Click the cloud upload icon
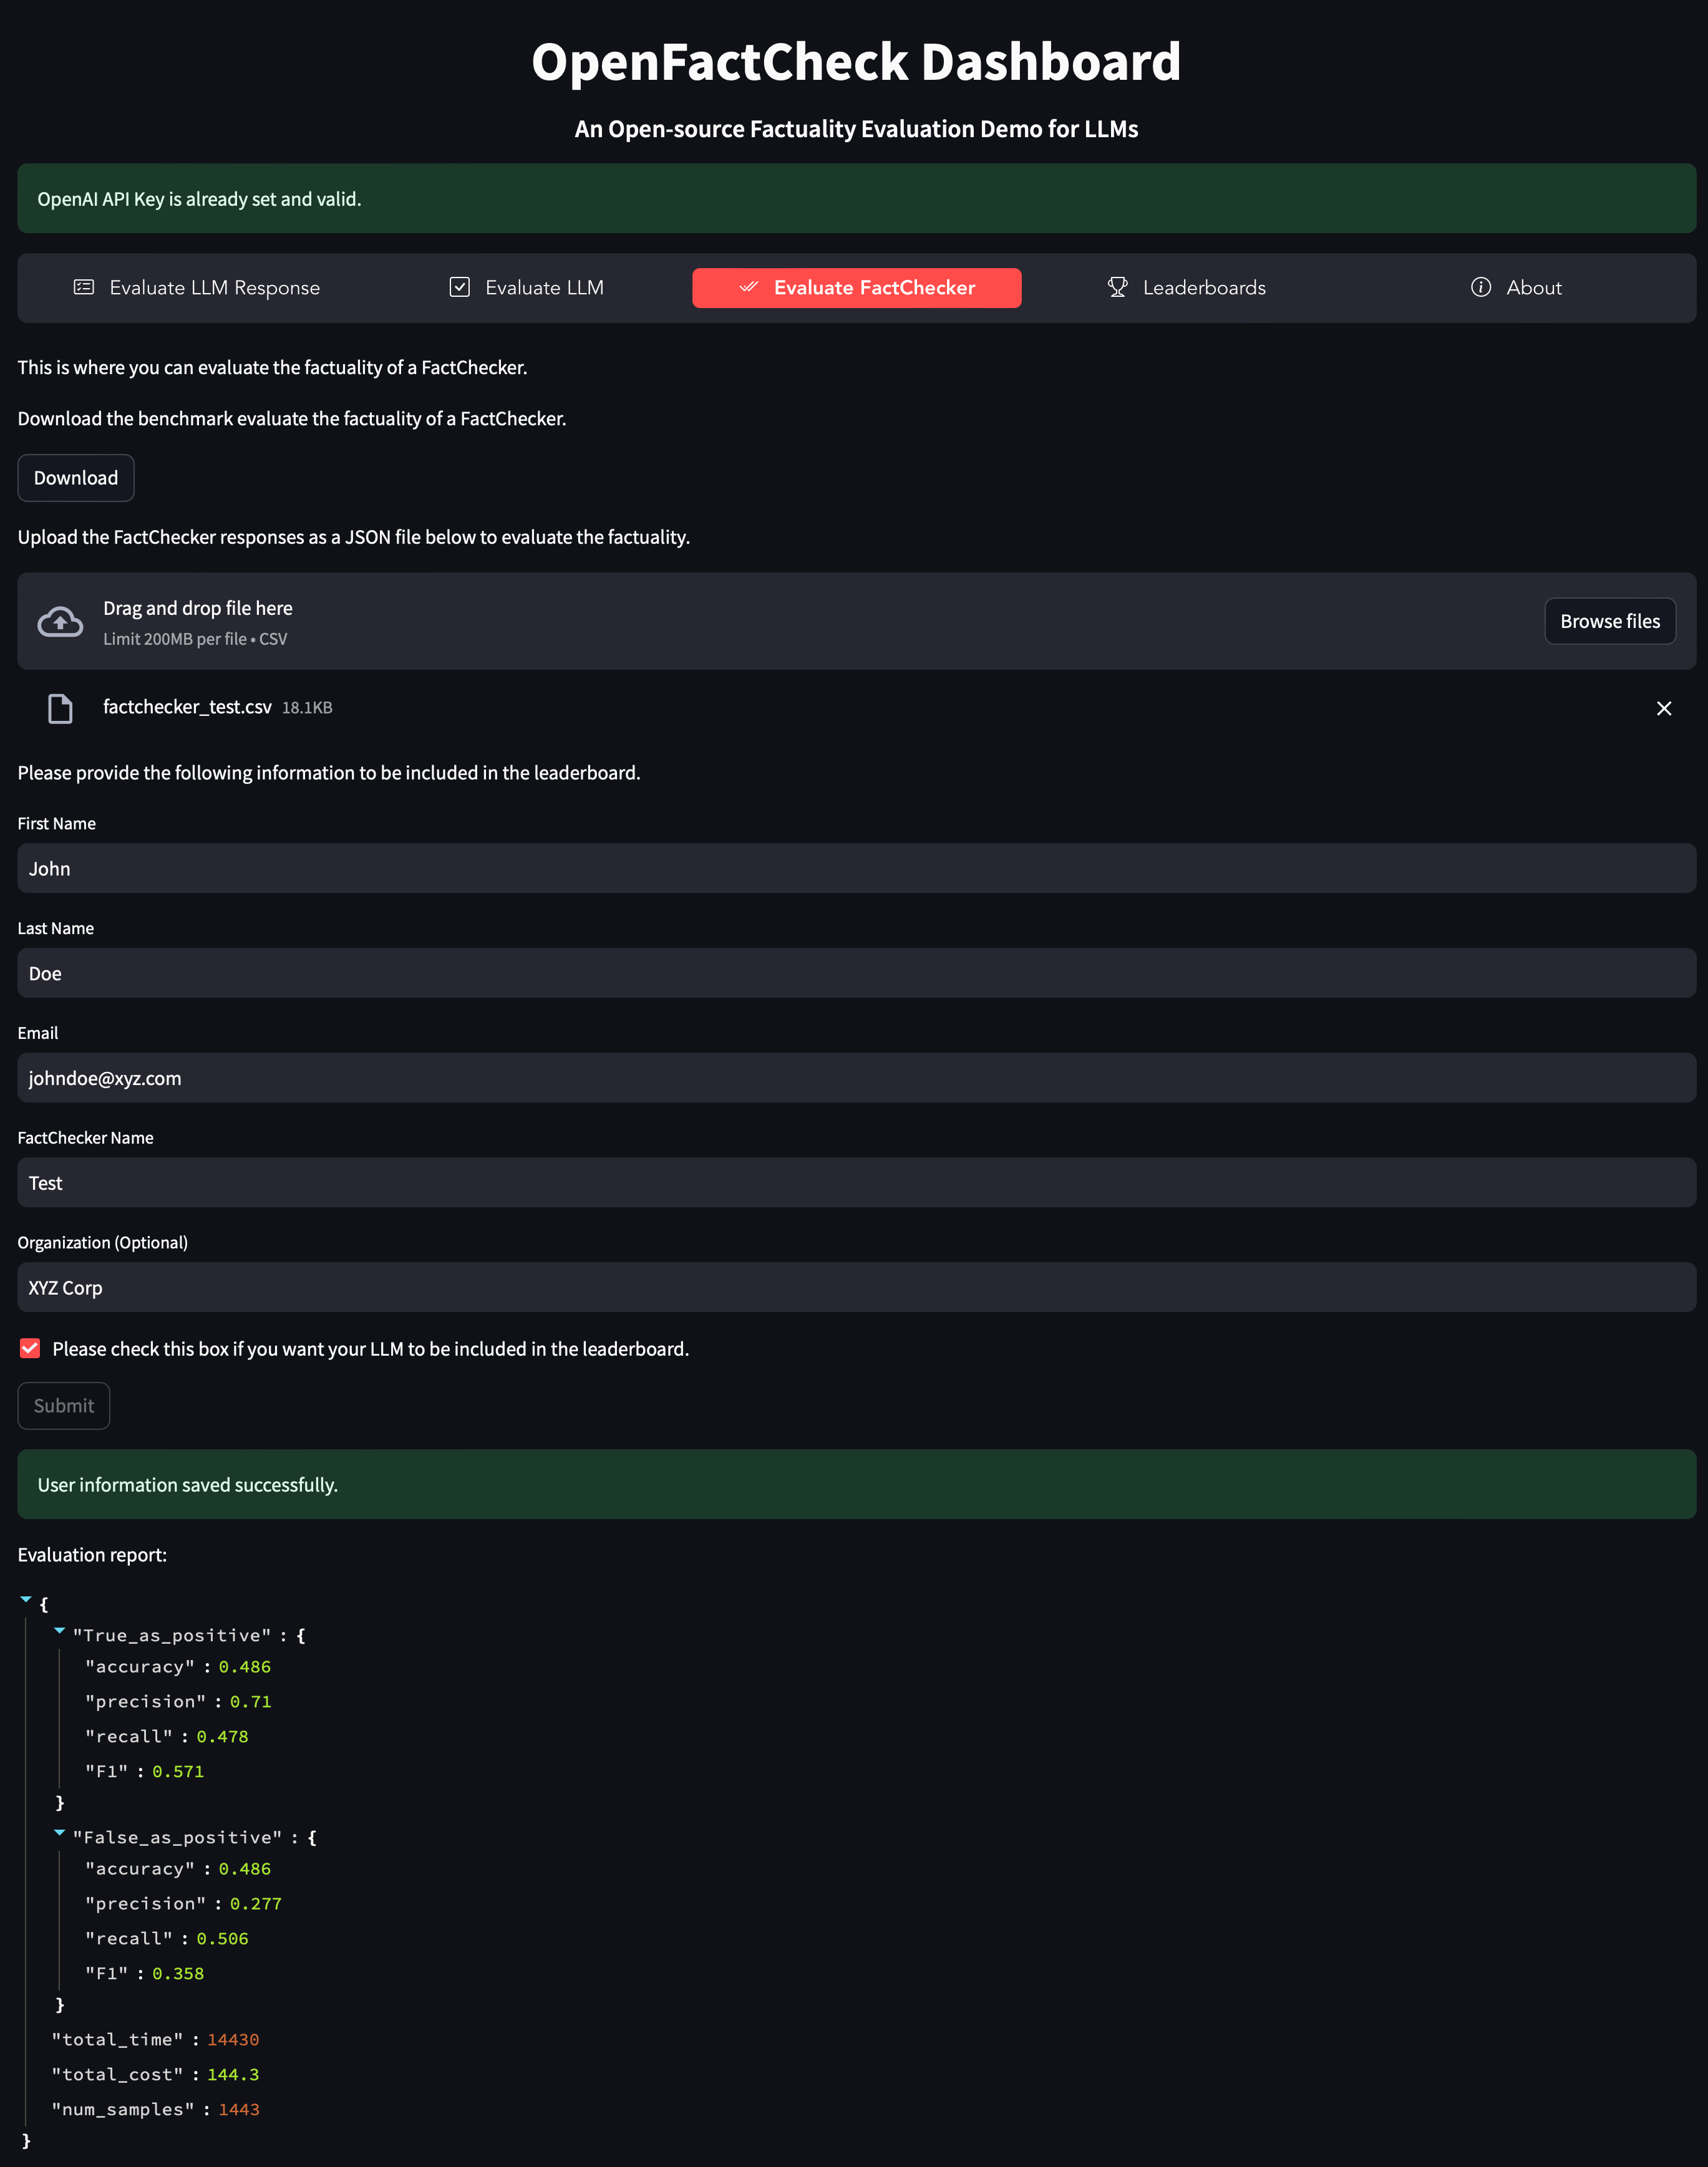Image resolution: width=1708 pixels, height=2167 pixels. pos(60,622)
